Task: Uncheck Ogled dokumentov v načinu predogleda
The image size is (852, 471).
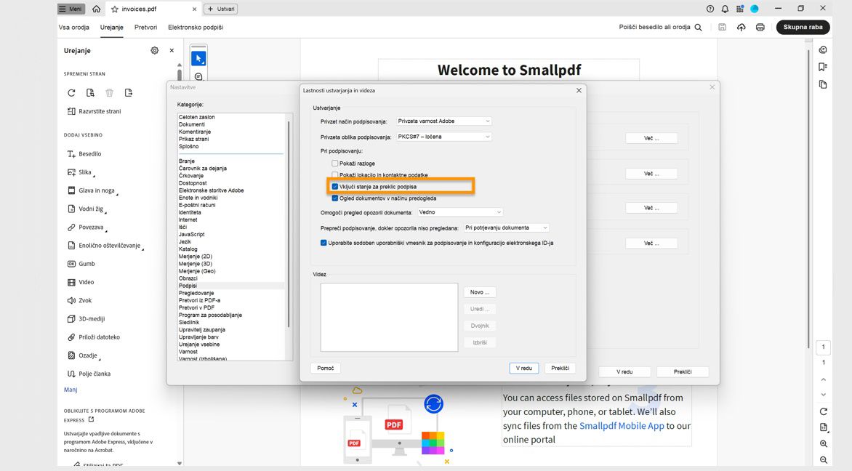Action: (334, 198)
